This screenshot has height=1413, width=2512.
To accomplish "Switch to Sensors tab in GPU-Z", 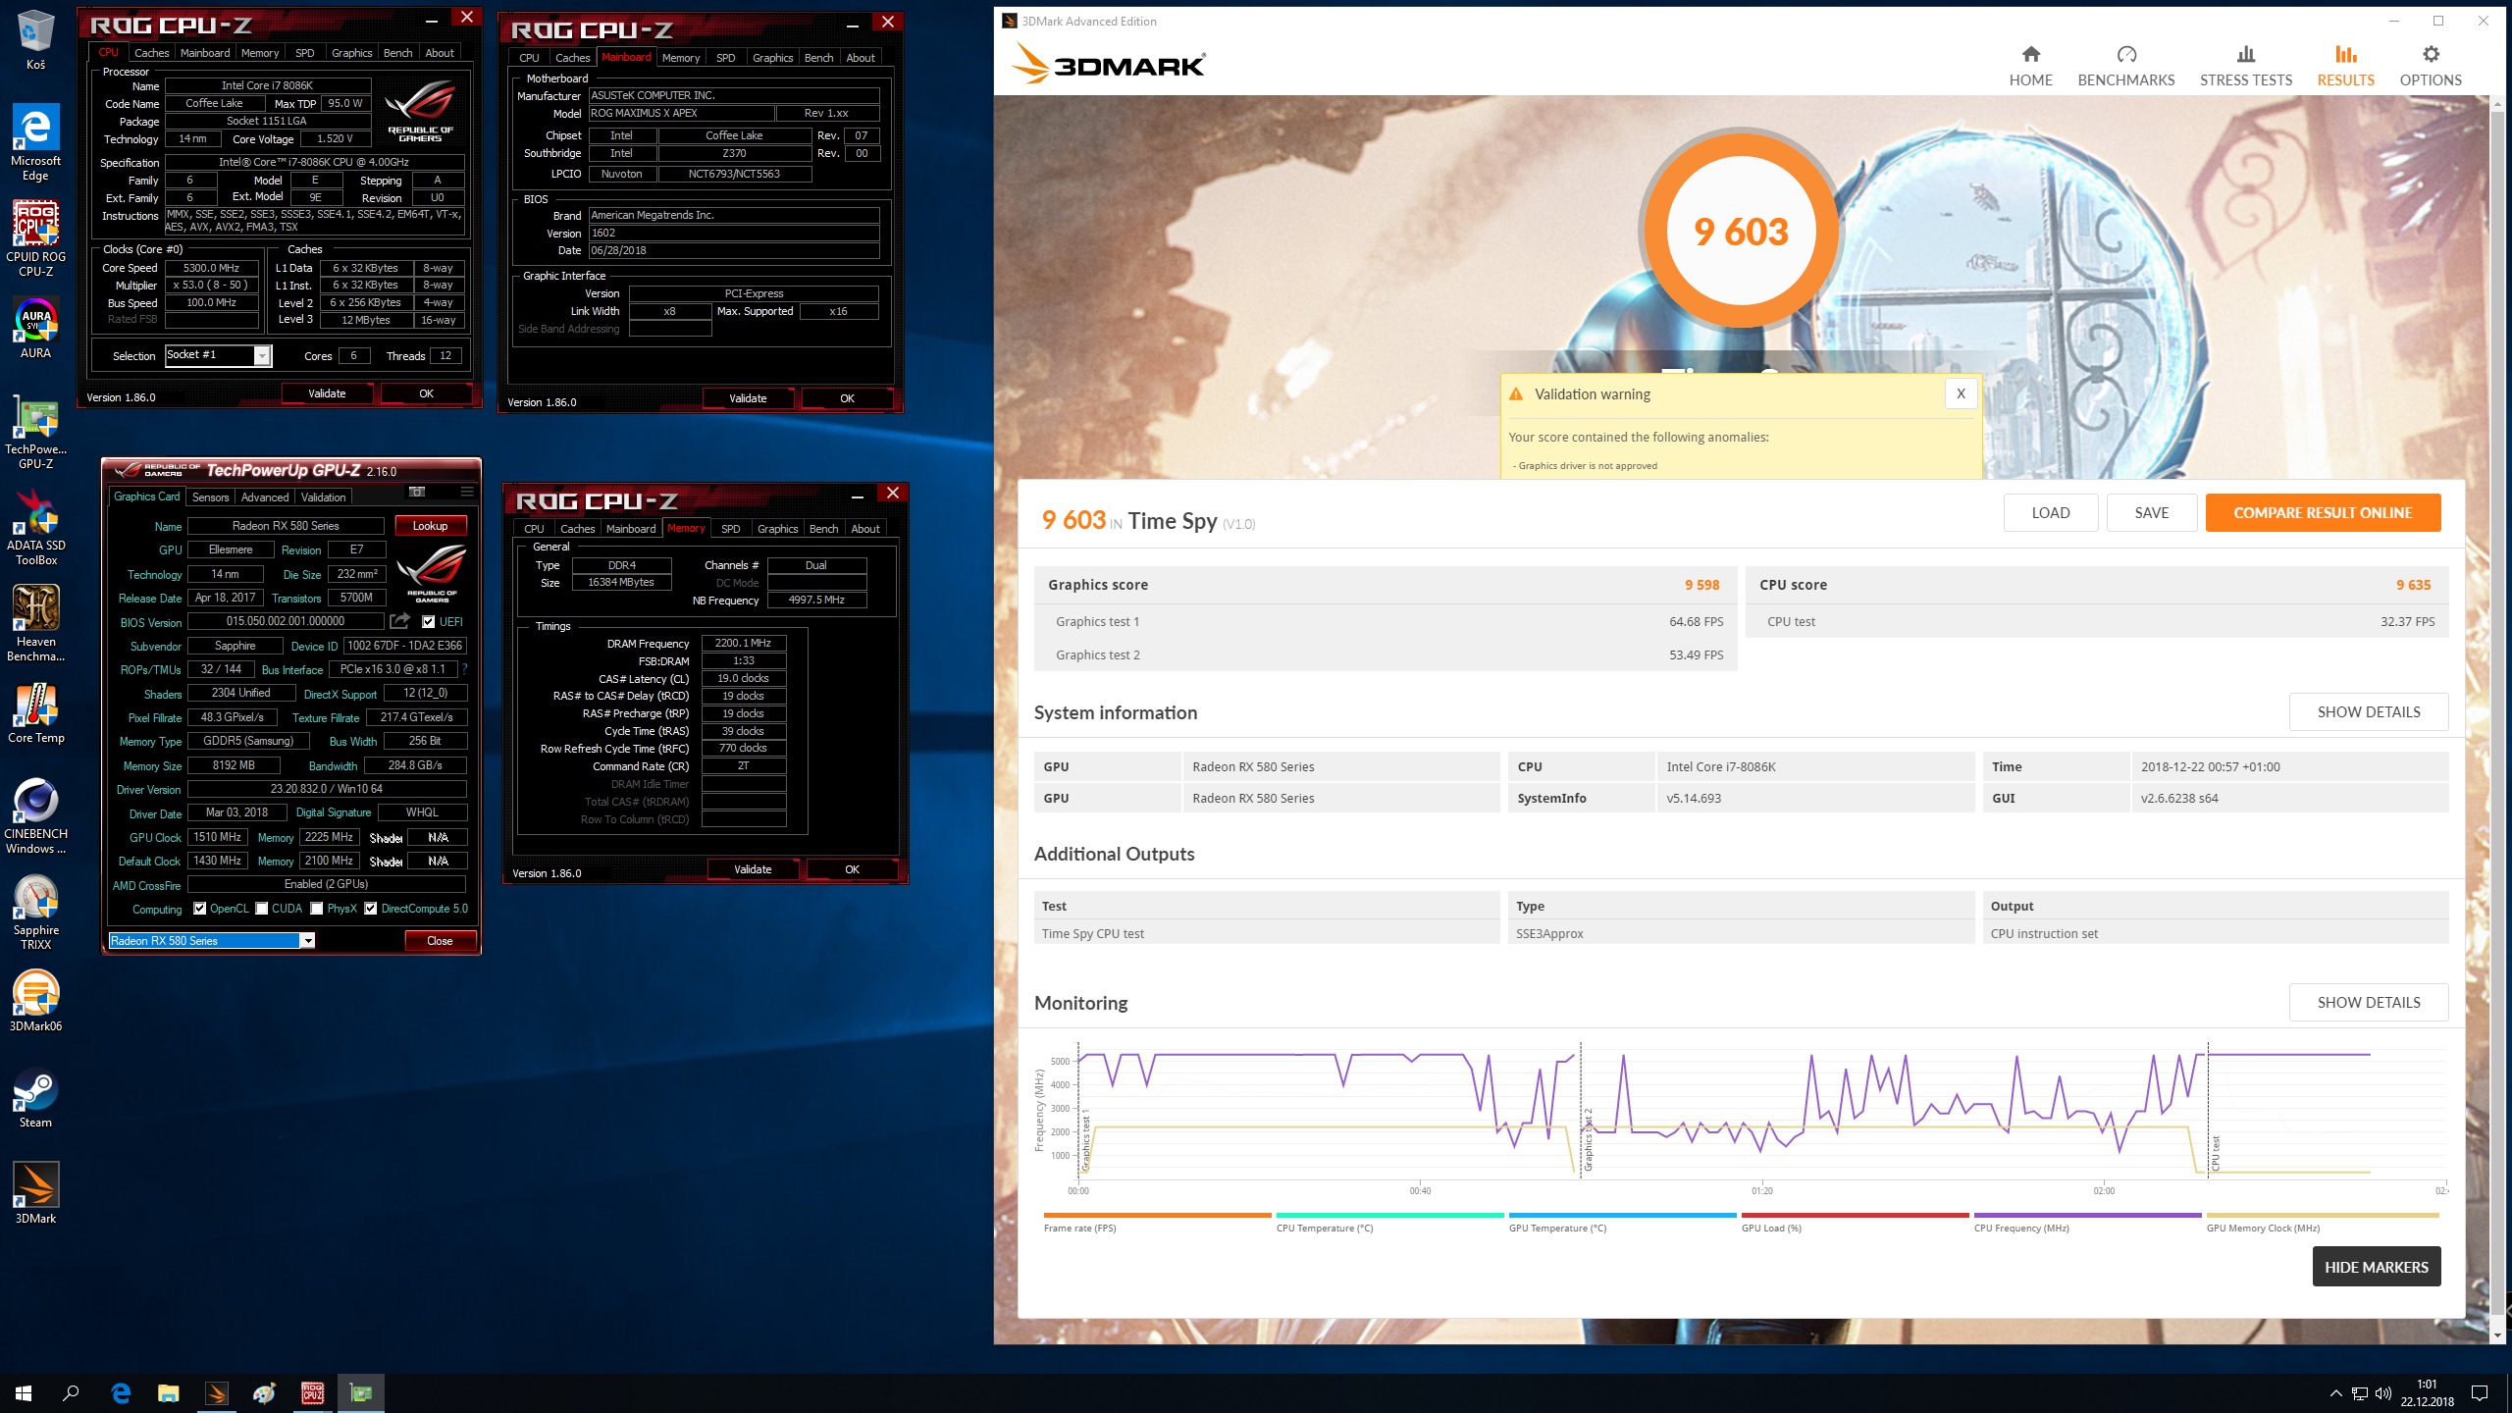I will coord(210,497).
